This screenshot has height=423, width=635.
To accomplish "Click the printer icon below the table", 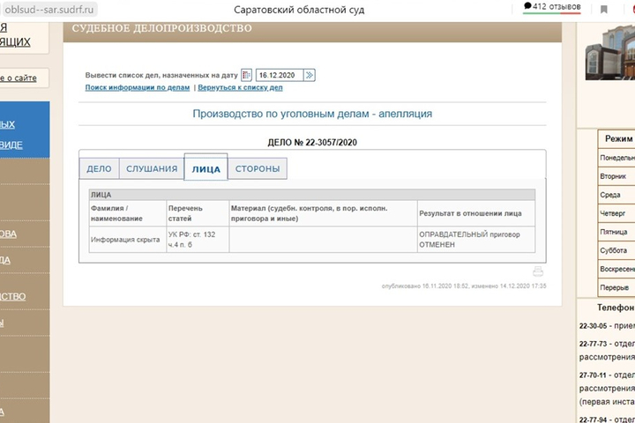I will coord(538,271).
